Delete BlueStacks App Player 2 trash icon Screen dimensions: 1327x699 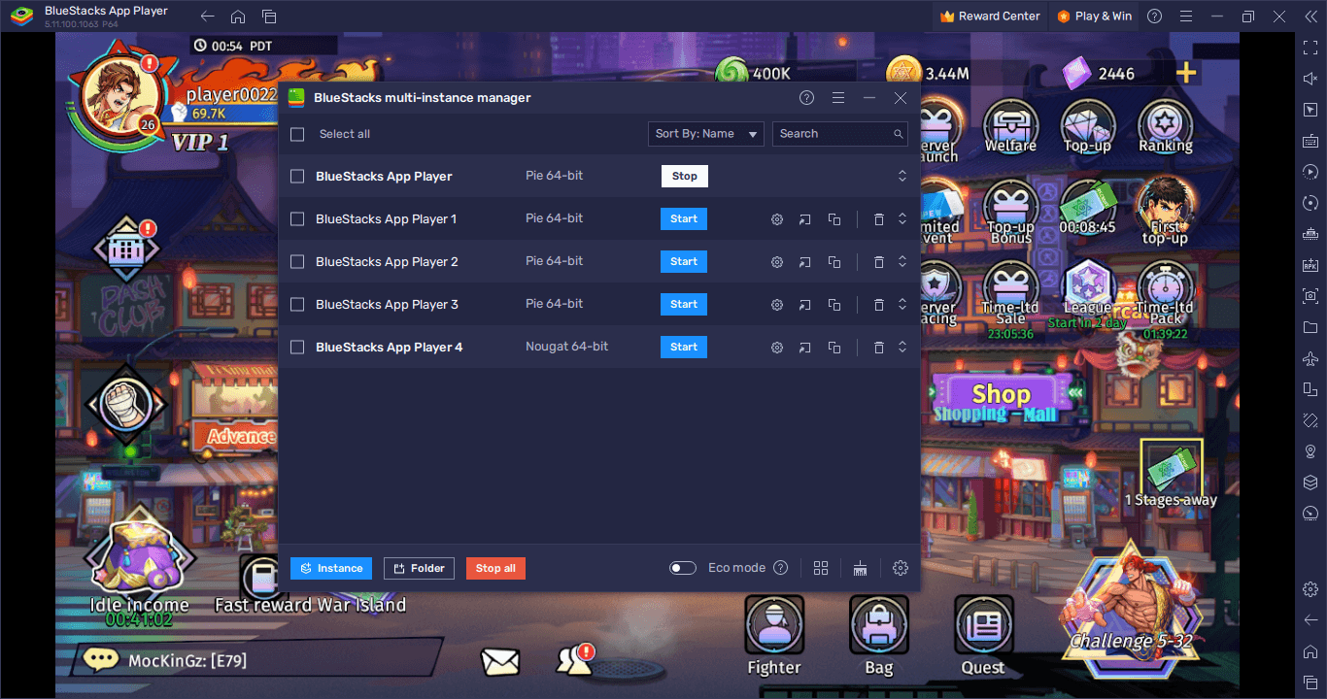[878, 262]
